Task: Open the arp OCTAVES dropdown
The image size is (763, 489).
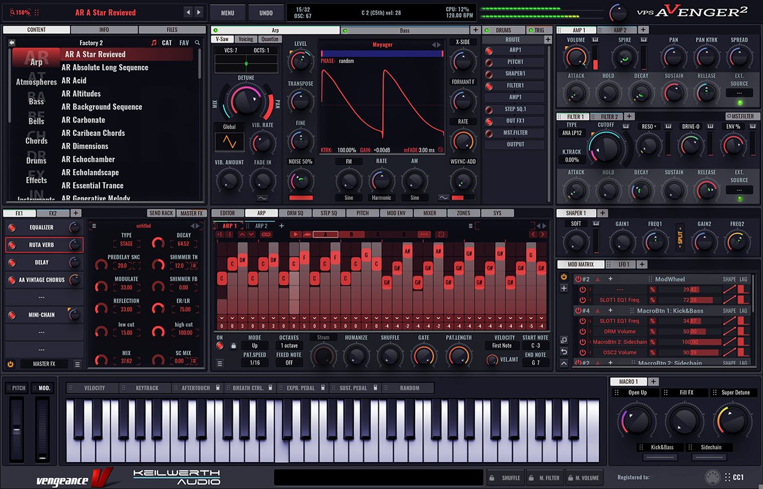Action: click(289, 346)
